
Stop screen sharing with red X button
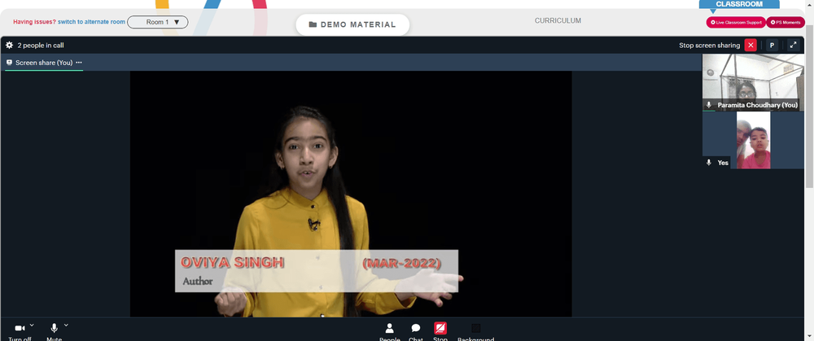click(751, 45)
